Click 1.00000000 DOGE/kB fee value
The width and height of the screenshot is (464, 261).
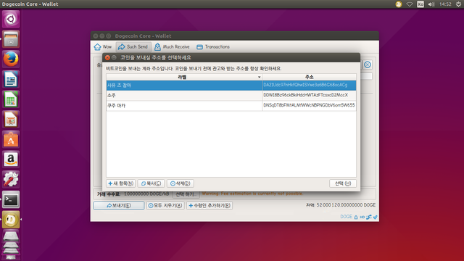(x=146, y=194)
